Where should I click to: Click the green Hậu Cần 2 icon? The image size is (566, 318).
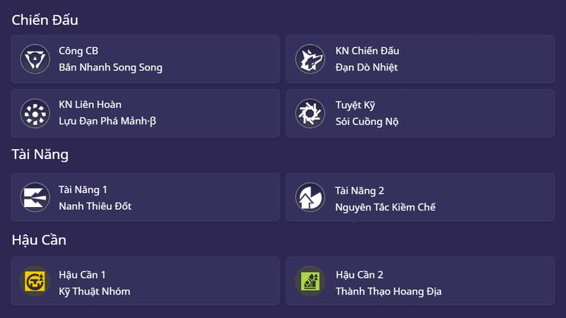(309, 282)
